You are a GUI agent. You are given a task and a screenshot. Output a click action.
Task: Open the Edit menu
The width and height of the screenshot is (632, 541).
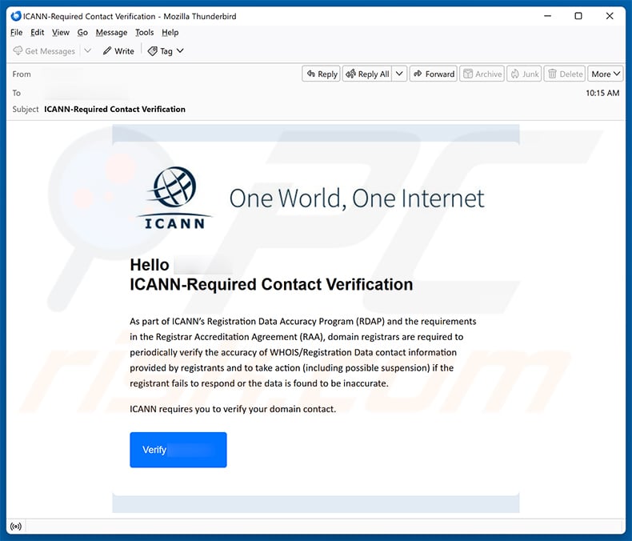(x=37, y=32)
